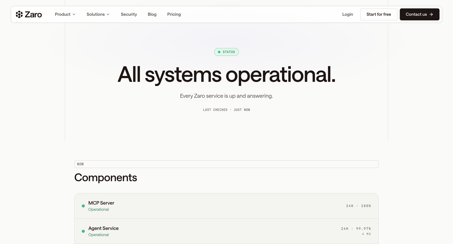Click the LAST CHECKED · JUST NOW text
This screenshot has width=453, height=244.
[x=226, y=110]
